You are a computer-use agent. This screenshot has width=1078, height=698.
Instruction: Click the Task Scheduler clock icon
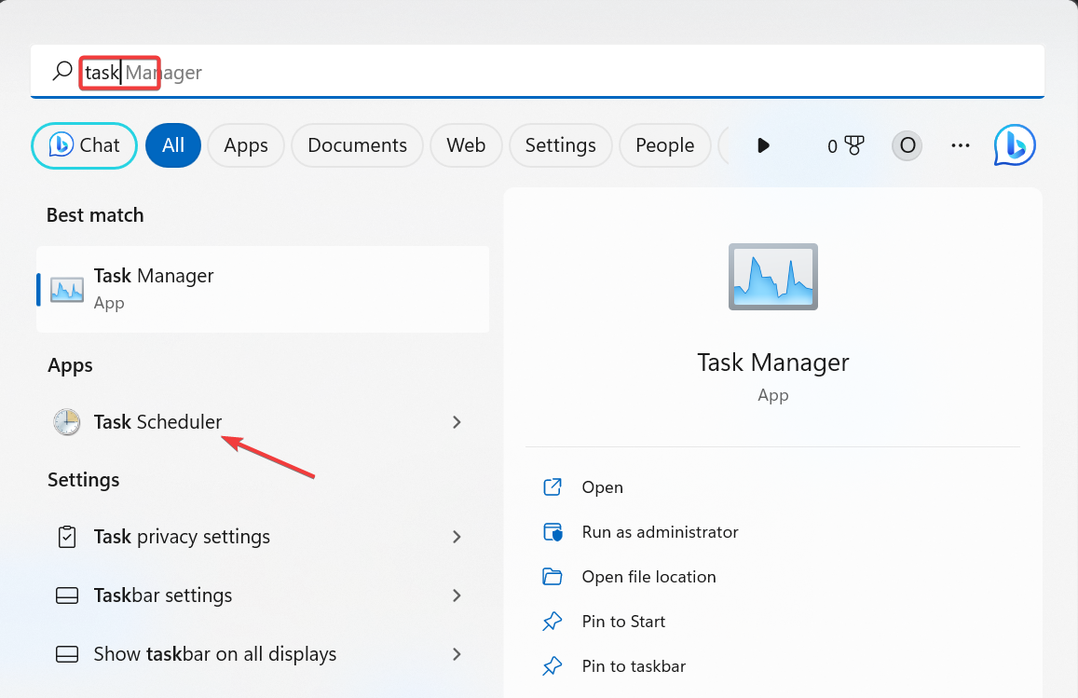tap(67, 421)
